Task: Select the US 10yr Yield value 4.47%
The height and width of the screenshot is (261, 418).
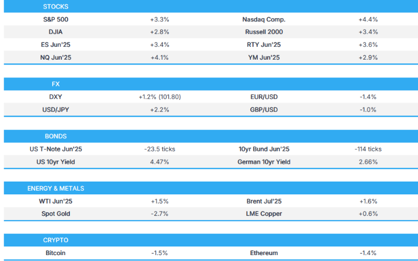Action: tap(160, 162)
